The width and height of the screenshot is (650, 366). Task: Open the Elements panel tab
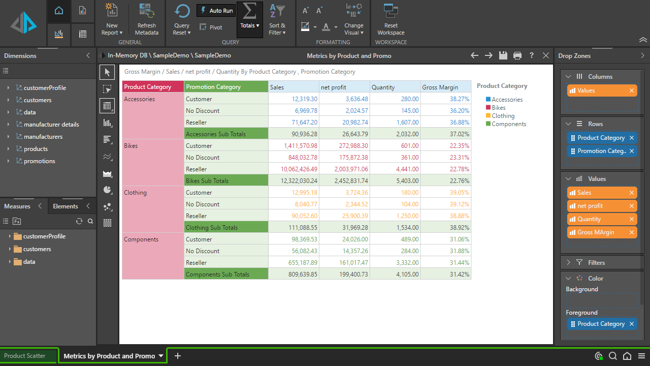66,206
